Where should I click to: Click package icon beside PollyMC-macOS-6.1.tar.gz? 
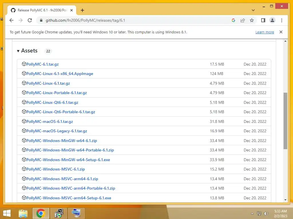click(24, 121)
